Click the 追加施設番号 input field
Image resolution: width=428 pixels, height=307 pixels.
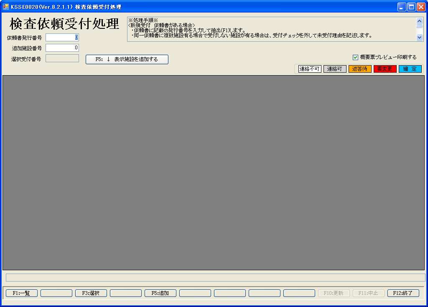62,48
